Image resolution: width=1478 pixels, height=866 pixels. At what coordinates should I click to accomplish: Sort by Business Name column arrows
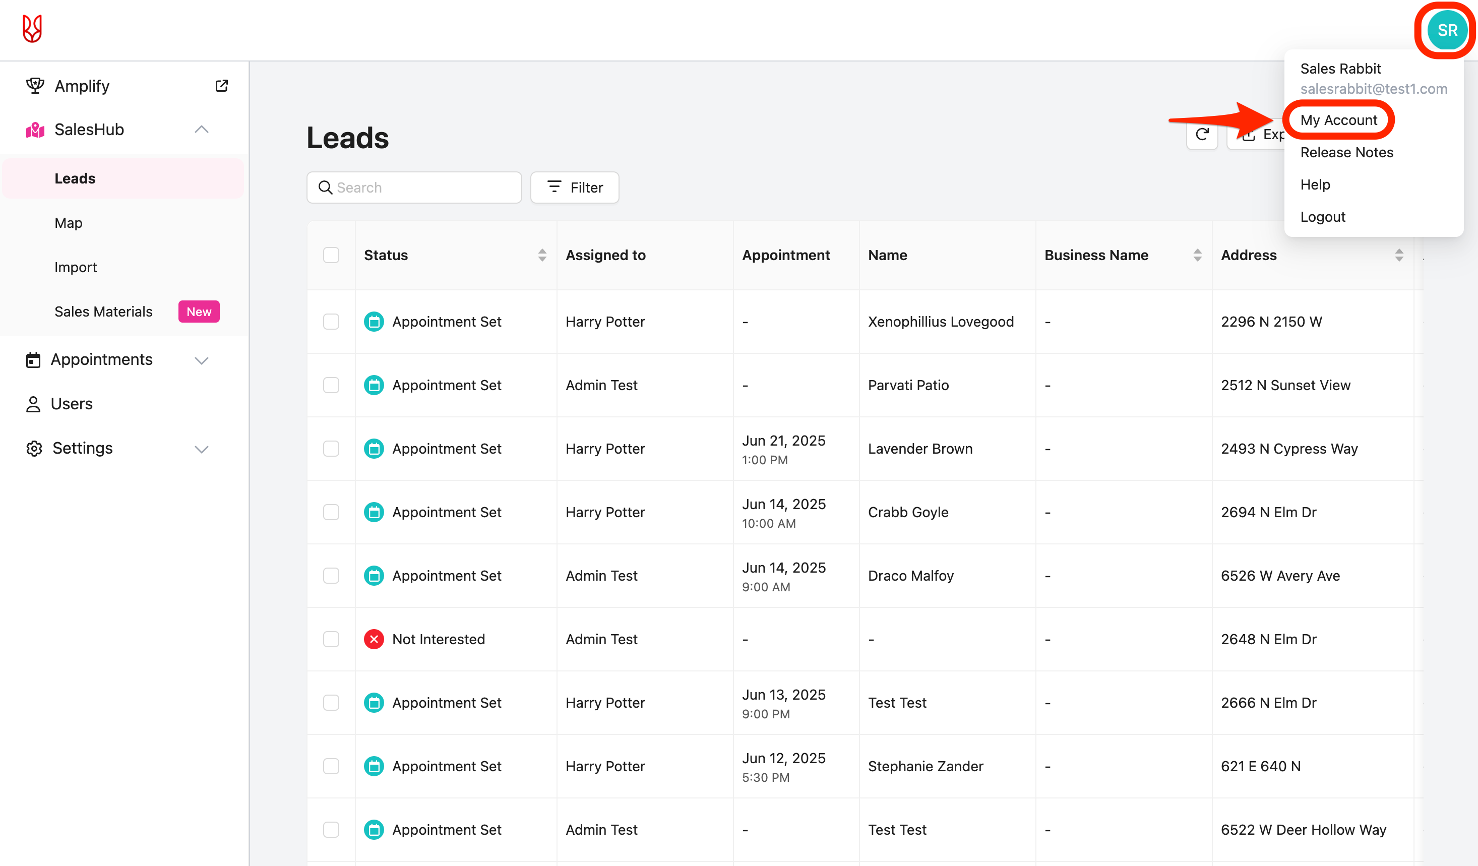tap(1197, 255)
